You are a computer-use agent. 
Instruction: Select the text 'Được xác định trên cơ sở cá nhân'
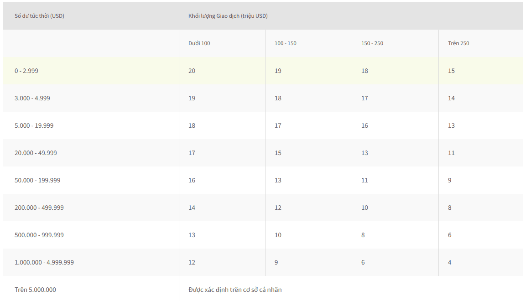(235, 290)
